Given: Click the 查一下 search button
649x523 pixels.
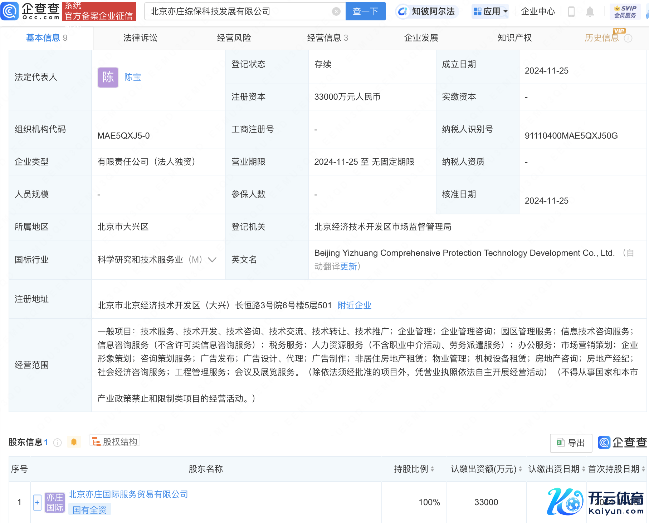Looking at the screenshot, I should [365, 11].
